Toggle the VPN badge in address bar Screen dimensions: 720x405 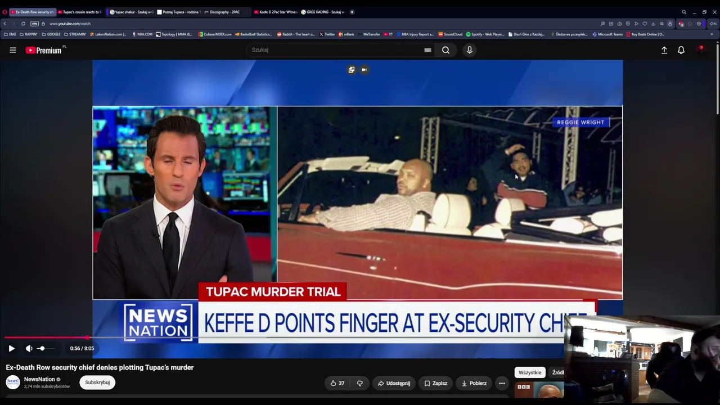[x=34, y=24]
